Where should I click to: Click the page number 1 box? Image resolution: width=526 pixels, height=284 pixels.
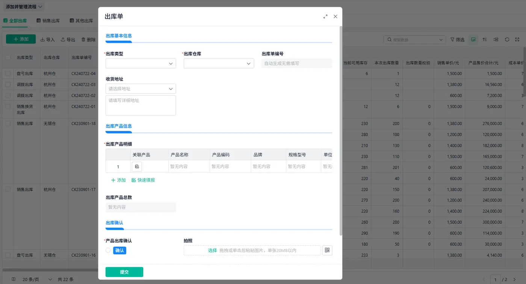pyautogui.click(x=496, y=279)
